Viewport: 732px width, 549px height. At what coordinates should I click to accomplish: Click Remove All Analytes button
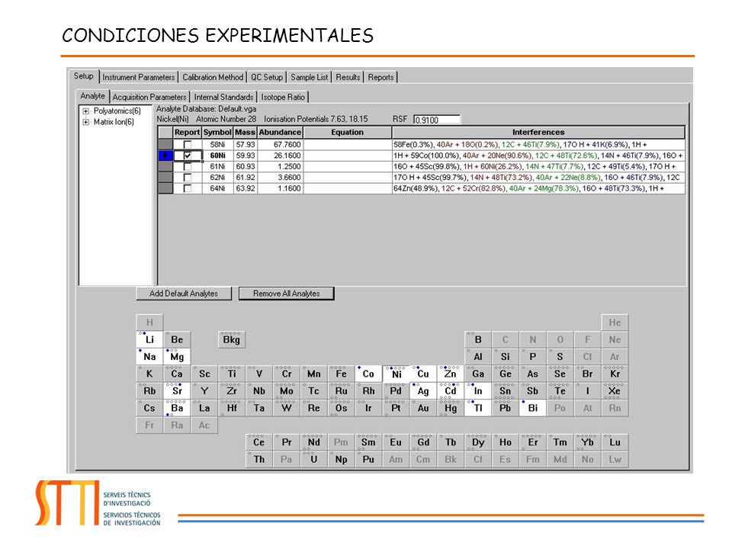coord(286,293)
